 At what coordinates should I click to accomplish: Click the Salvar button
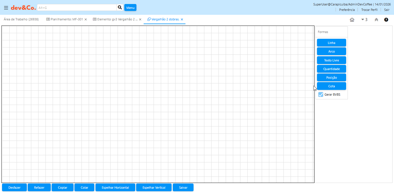[x=183, y=188]
